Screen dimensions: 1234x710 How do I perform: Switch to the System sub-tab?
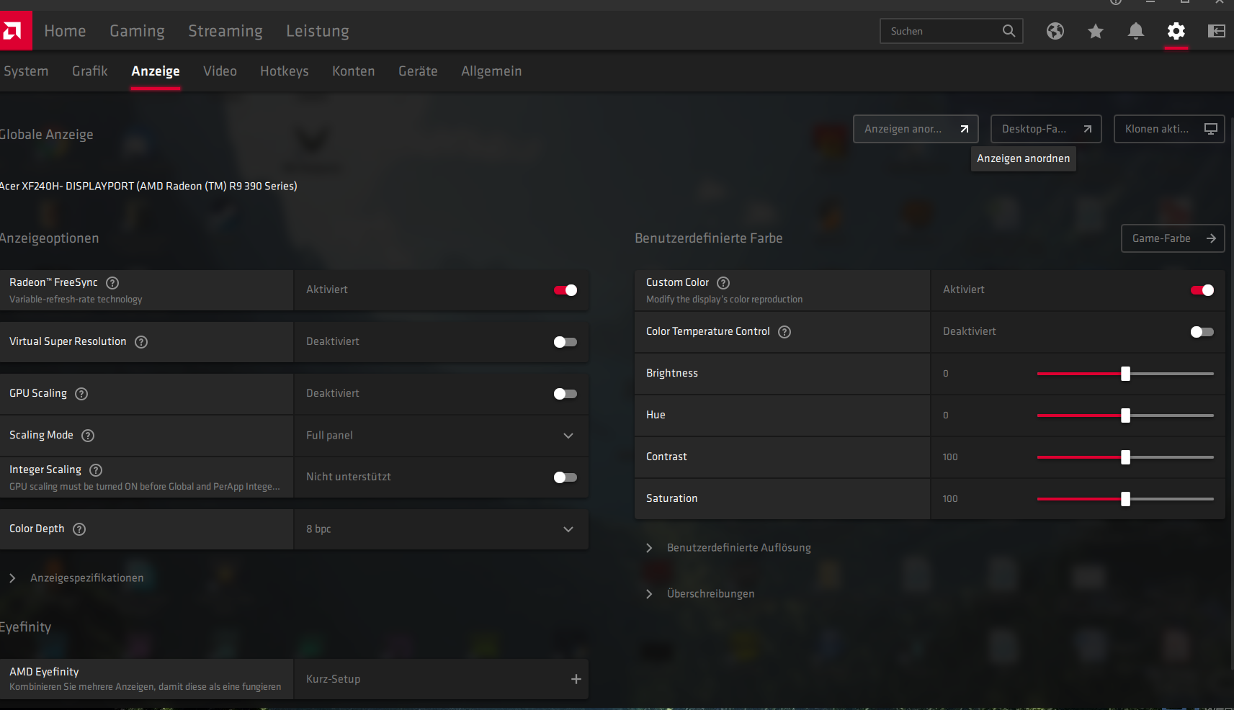tap(26, 71)
